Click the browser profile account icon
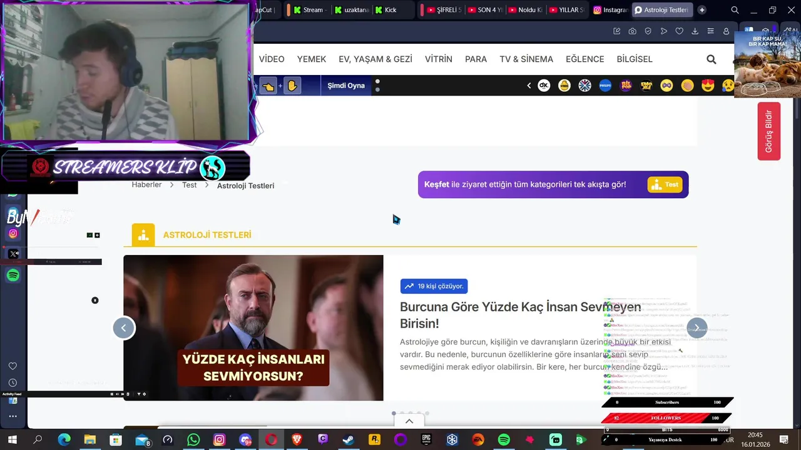Image resolution: width=801 pixels, height=450 pixels. 726,31
